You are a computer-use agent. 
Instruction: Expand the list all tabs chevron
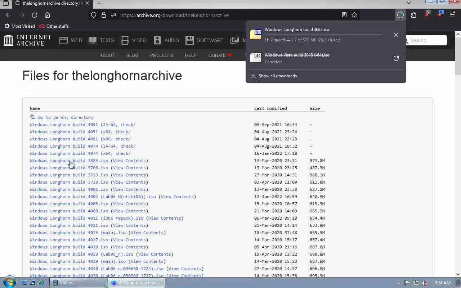408,3
